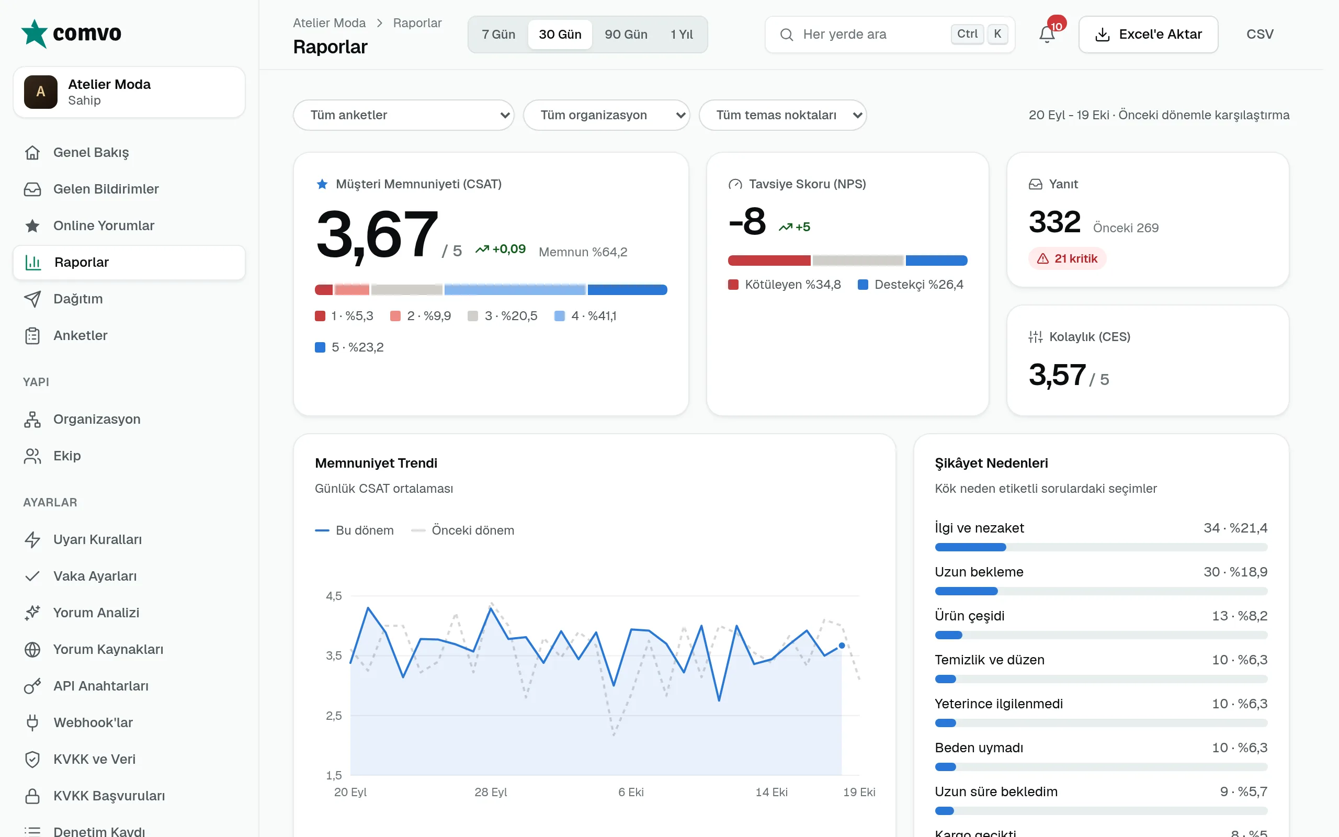
Task: Click the blue score 5 CSAT segment
Action: [627, 289]
